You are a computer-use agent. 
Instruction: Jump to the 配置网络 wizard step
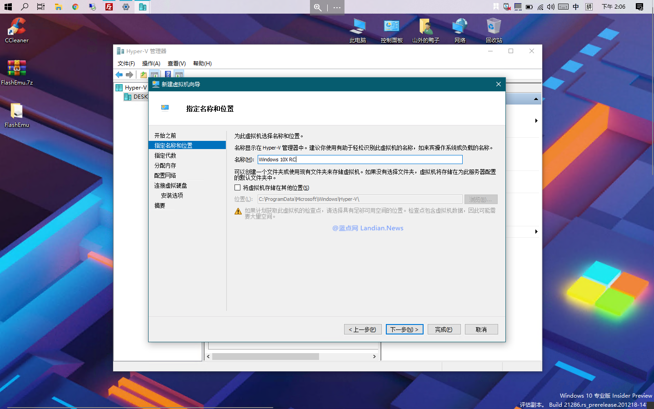pos(165,175)
